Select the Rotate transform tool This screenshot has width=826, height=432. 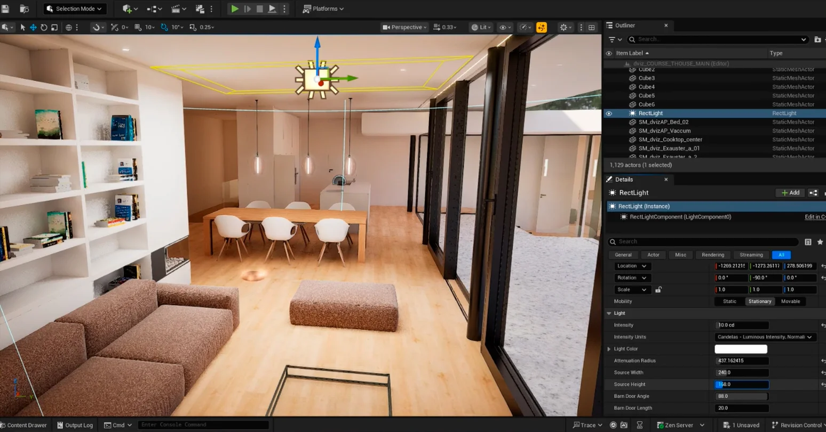(44, 27)
